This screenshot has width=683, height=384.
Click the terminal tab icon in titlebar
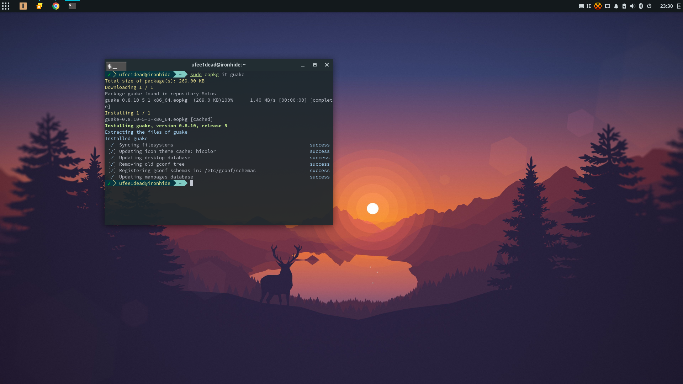(x=116, y=66)
